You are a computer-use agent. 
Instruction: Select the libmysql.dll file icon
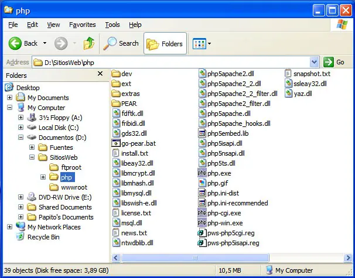pos(116,193)
